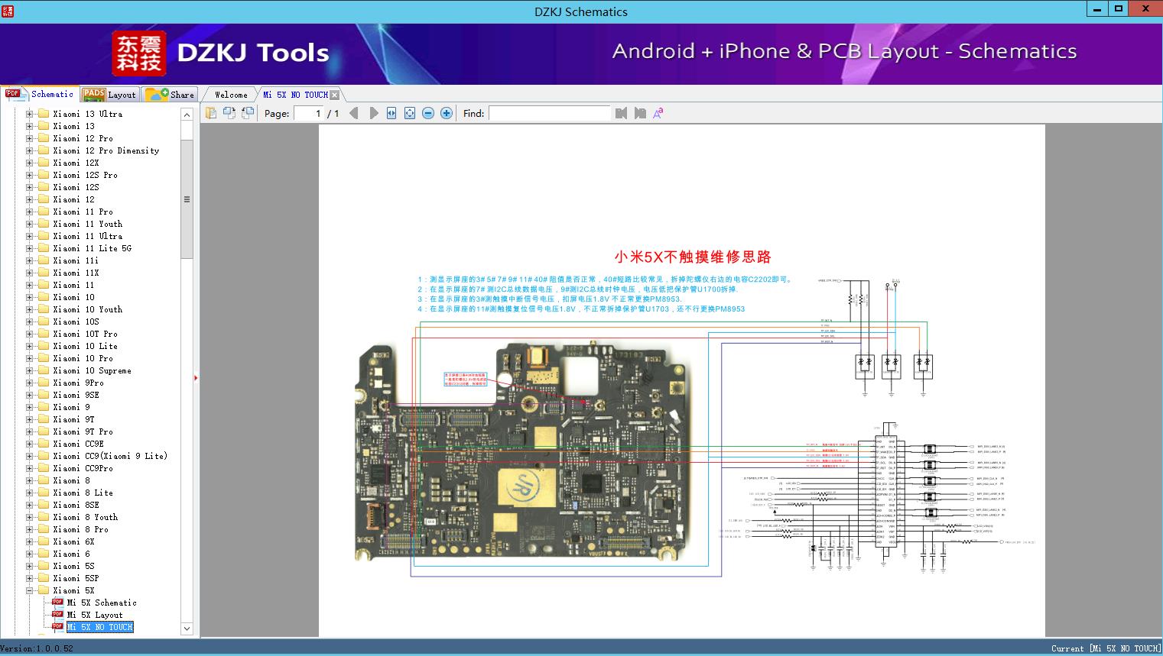Image resolution: width=1163 pixels, height=656 pixels.
Task: Click the second page toolbar icon from left
Action: point(229,113)
